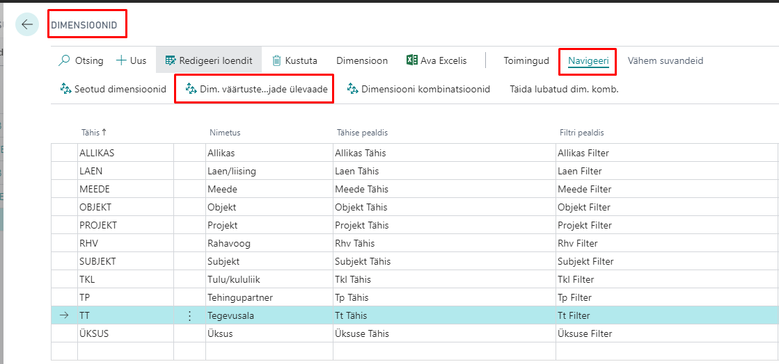Image resolution: width=779 pixels, height=364 pixels.
Task: Open the three-dot menu on TT row
Action: coord(189,316)
